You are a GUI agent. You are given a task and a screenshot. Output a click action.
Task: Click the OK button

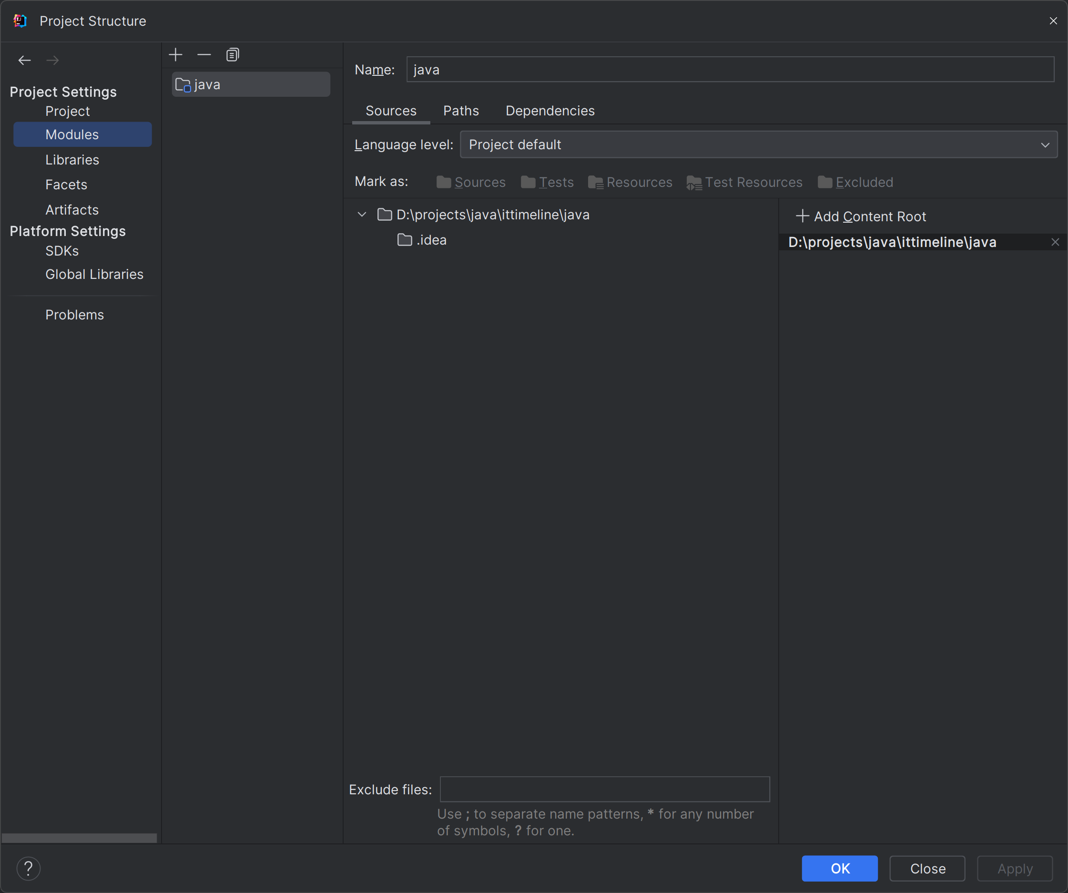[840, 868]
